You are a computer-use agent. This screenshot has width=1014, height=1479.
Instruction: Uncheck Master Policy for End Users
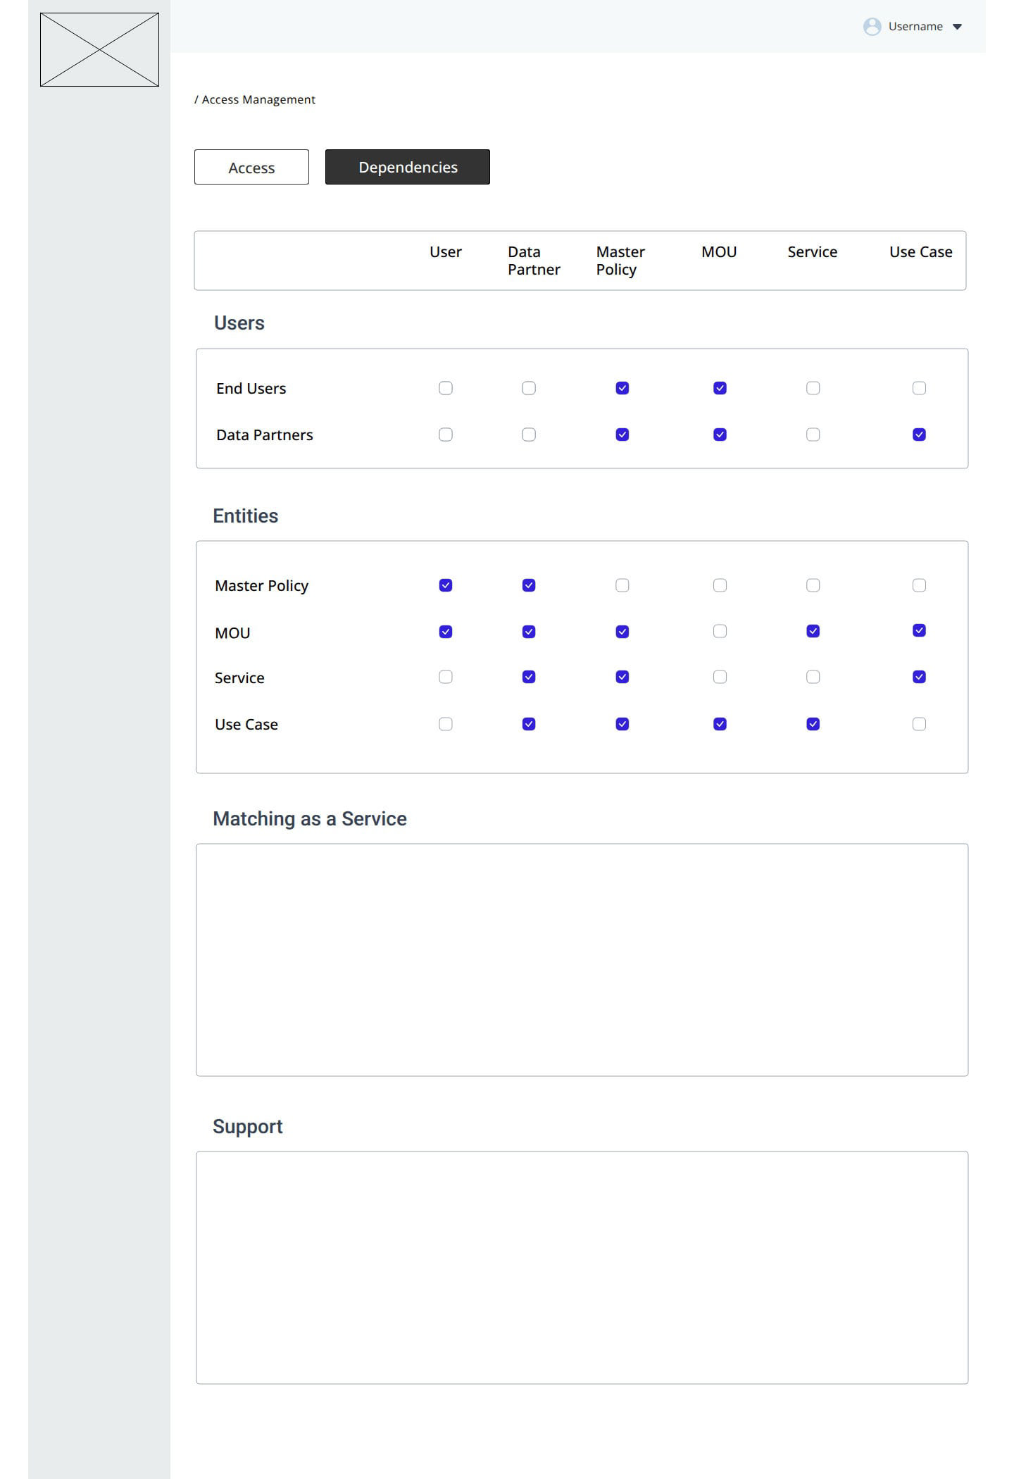click(622, 388)
